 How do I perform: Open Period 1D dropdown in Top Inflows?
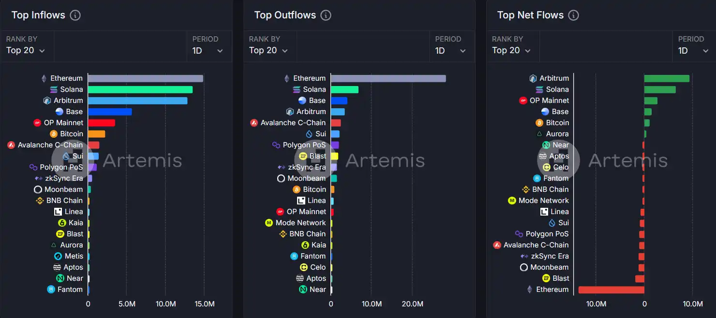[208, 50]
